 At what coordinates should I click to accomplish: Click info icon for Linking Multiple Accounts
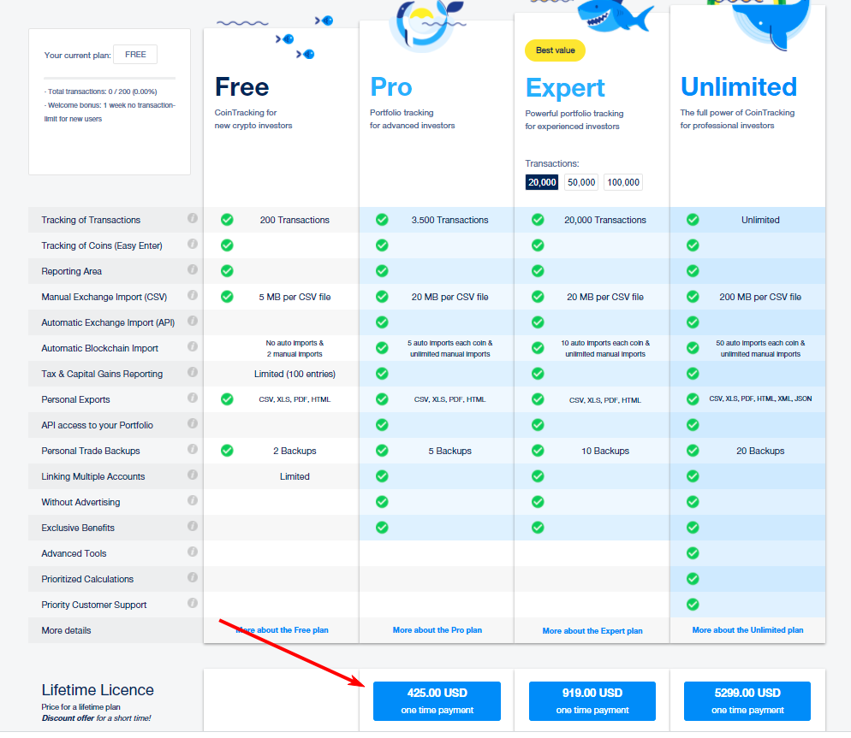point(192,475)
